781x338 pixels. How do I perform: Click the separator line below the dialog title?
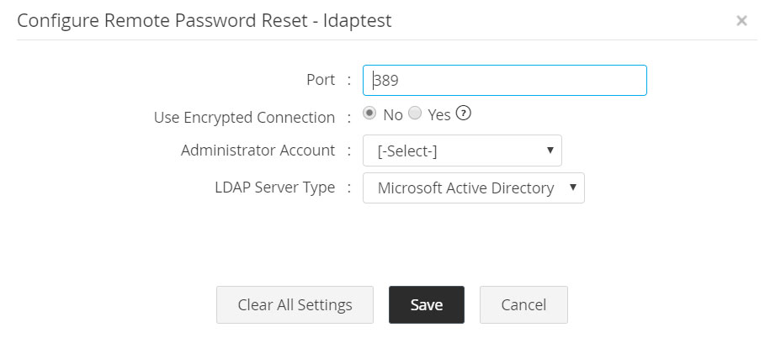[x=387, y=40]
